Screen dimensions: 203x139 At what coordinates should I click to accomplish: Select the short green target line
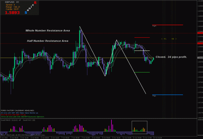tap(142, 72)
